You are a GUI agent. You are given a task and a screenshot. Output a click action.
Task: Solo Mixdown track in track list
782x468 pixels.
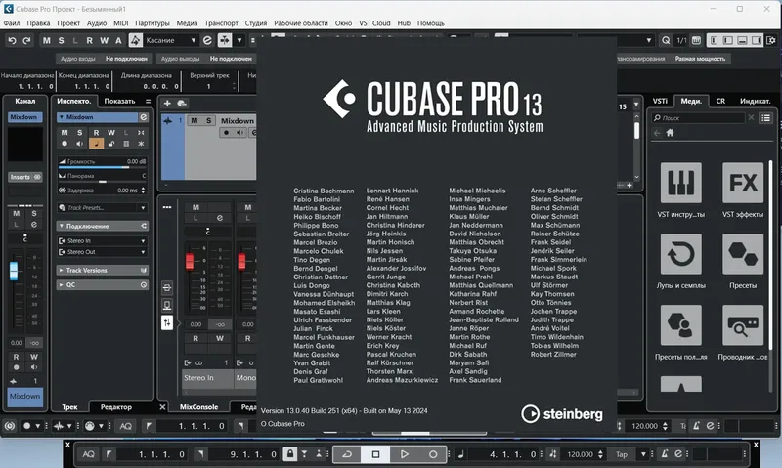[209, 120]
